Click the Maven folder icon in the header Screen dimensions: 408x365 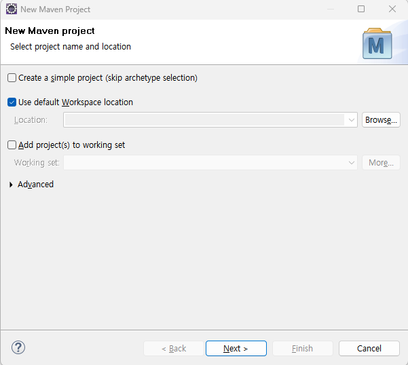tap(377, 43)
